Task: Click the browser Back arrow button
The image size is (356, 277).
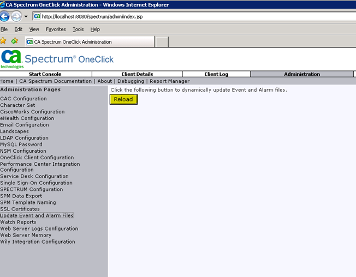Action: (4, 16)
